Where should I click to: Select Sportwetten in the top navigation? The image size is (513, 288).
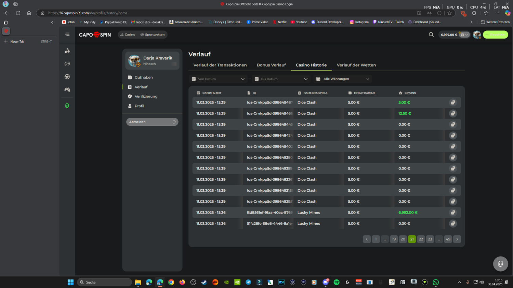[153, 35]
